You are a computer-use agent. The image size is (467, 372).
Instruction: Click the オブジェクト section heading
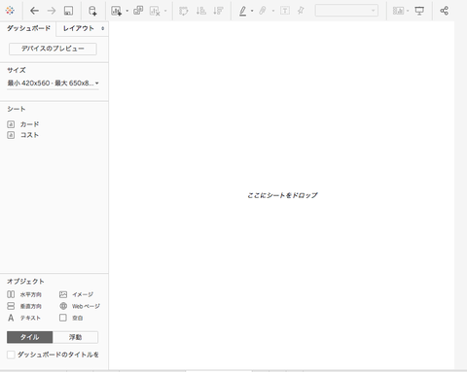point(25,282)
